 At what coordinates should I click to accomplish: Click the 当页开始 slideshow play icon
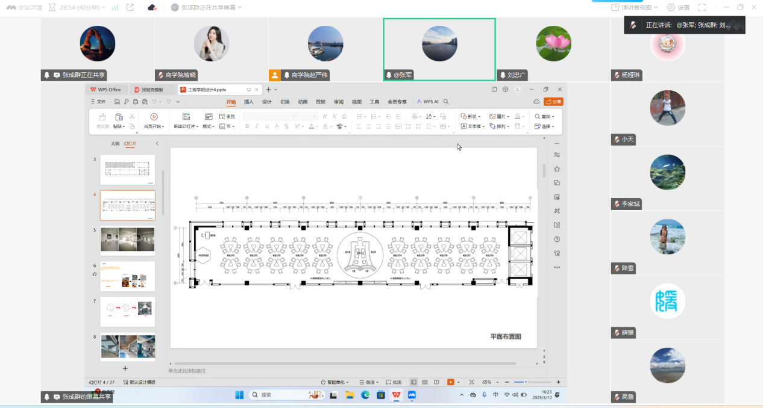click(154, 117)
